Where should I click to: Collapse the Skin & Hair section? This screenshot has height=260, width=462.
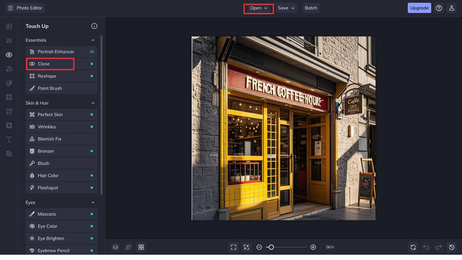tap(93, 103)
